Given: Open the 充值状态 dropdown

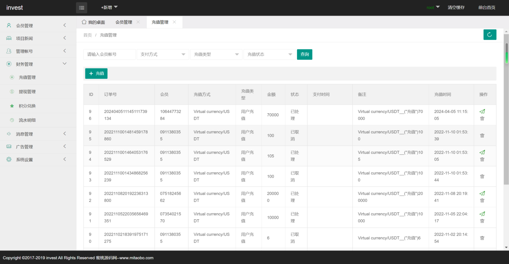Looking at the screenshot, I should tap(269, 54).
